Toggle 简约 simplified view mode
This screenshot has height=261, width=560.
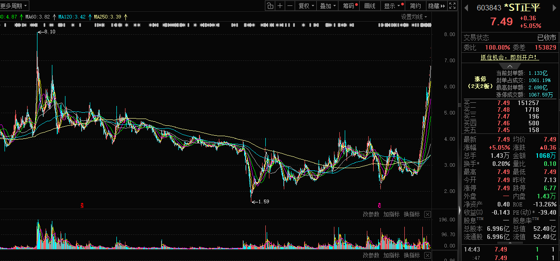(x=415, y=6)
